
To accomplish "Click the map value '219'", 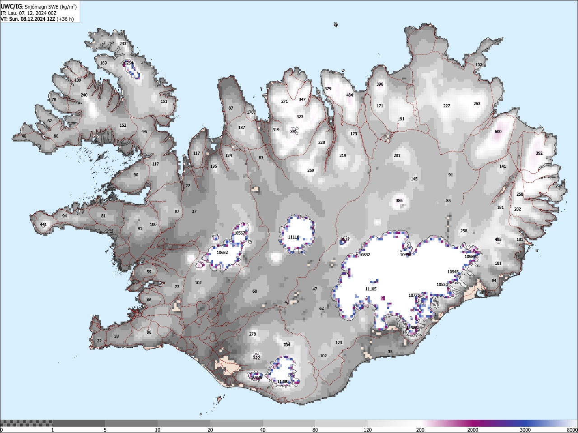I will 343,156.
